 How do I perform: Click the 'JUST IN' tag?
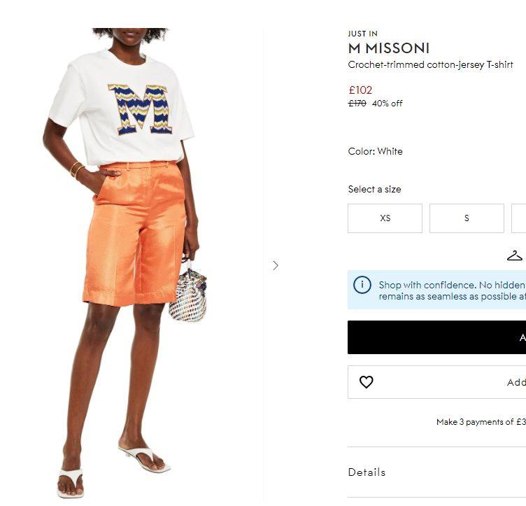(362, 34)
